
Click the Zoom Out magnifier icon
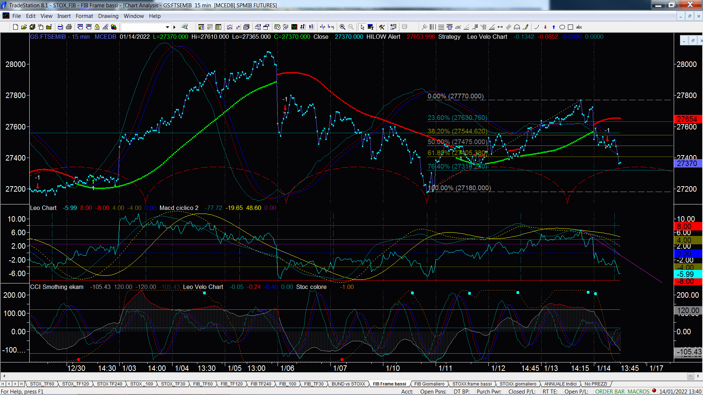351,27
